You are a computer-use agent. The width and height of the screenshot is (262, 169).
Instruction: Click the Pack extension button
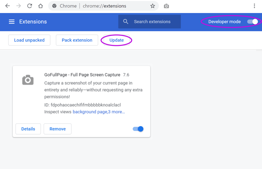(77, 40)
